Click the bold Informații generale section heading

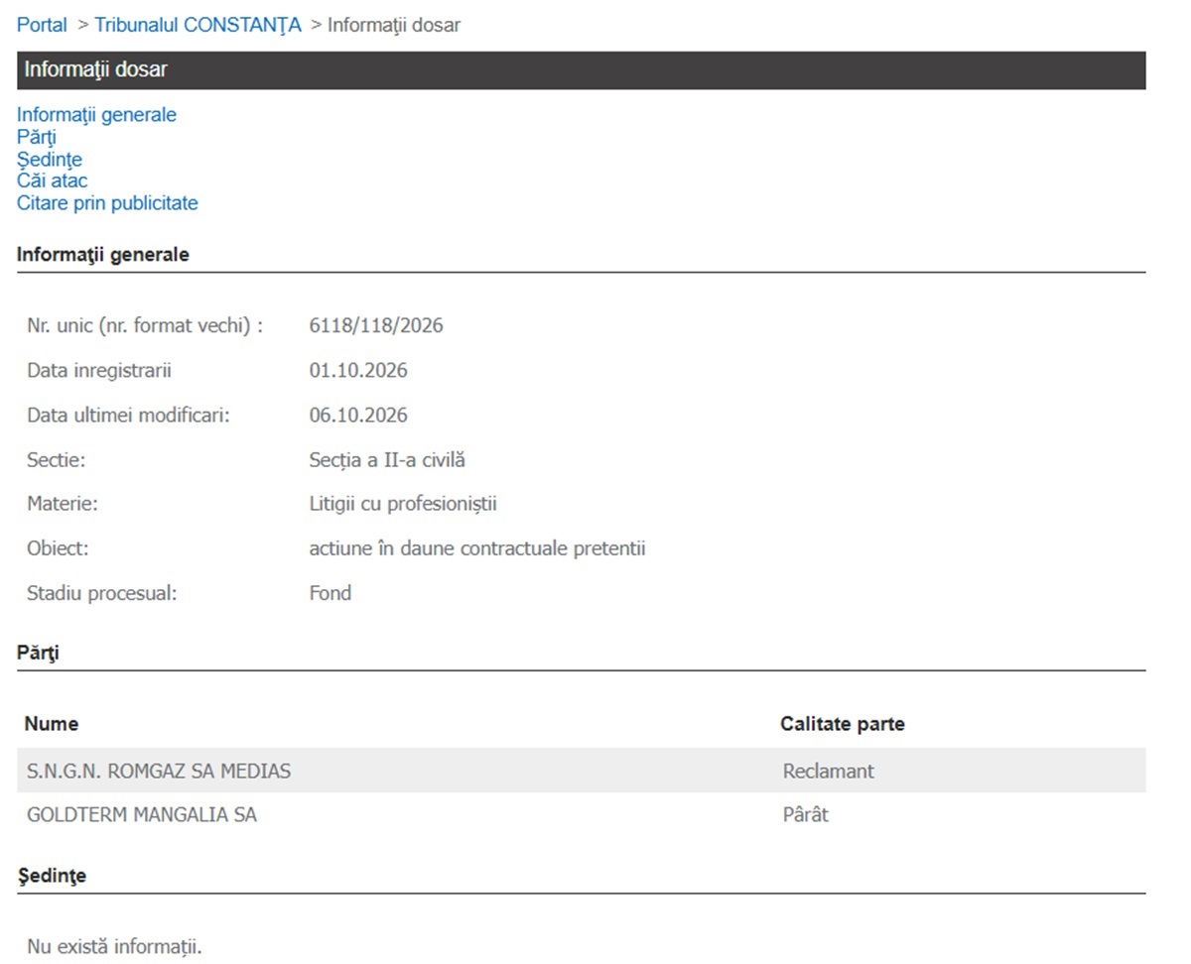click(103, 255)
